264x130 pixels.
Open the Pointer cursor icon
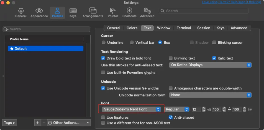(113, 11)
